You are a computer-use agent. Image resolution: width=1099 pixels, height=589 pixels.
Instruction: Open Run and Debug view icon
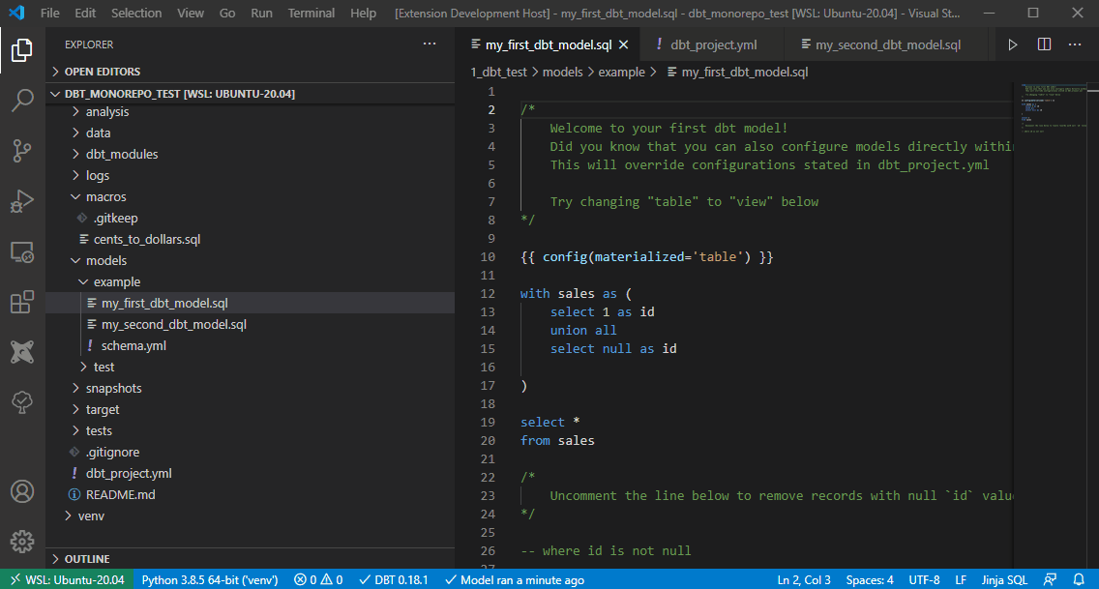(x=21, y=201)
